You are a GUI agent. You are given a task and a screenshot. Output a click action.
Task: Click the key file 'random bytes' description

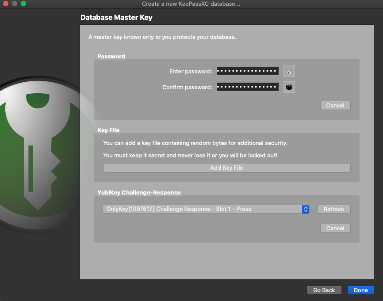coord(195,143)
